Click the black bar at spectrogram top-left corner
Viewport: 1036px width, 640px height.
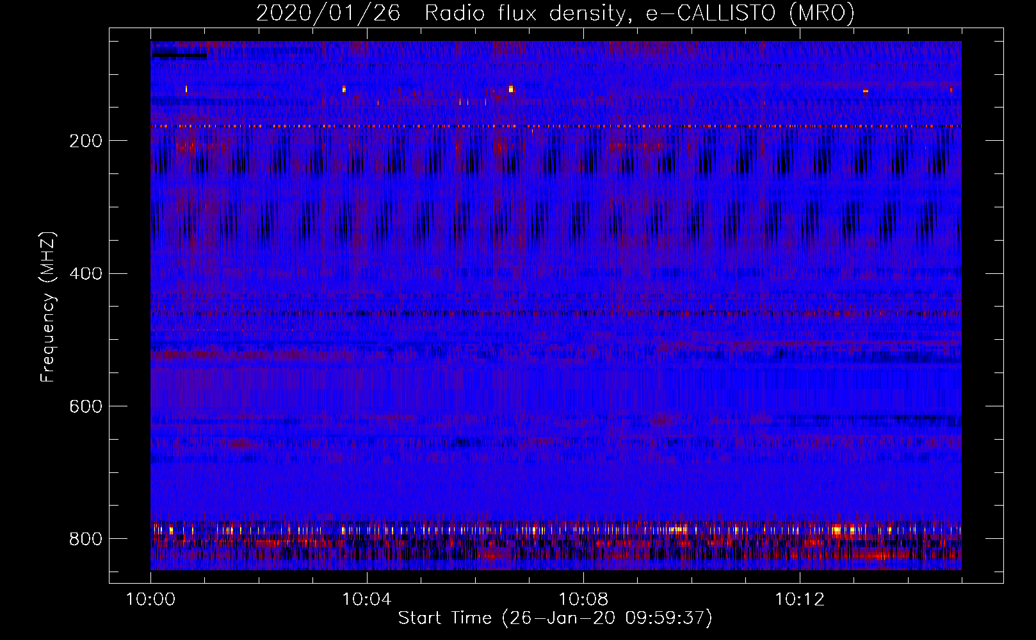coord(180,55)
